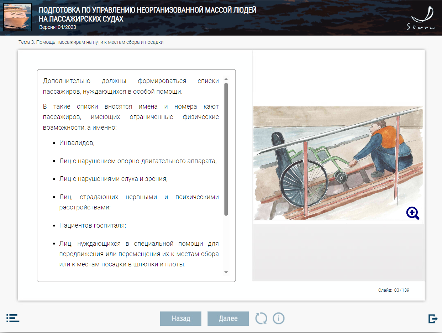Click the Storm logo in header

(422, 19)
